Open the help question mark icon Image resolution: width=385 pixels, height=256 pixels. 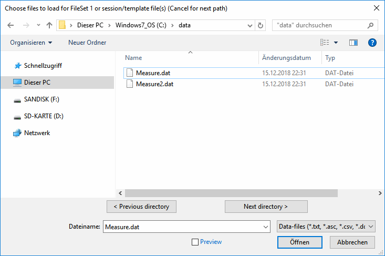click(372, 43)
